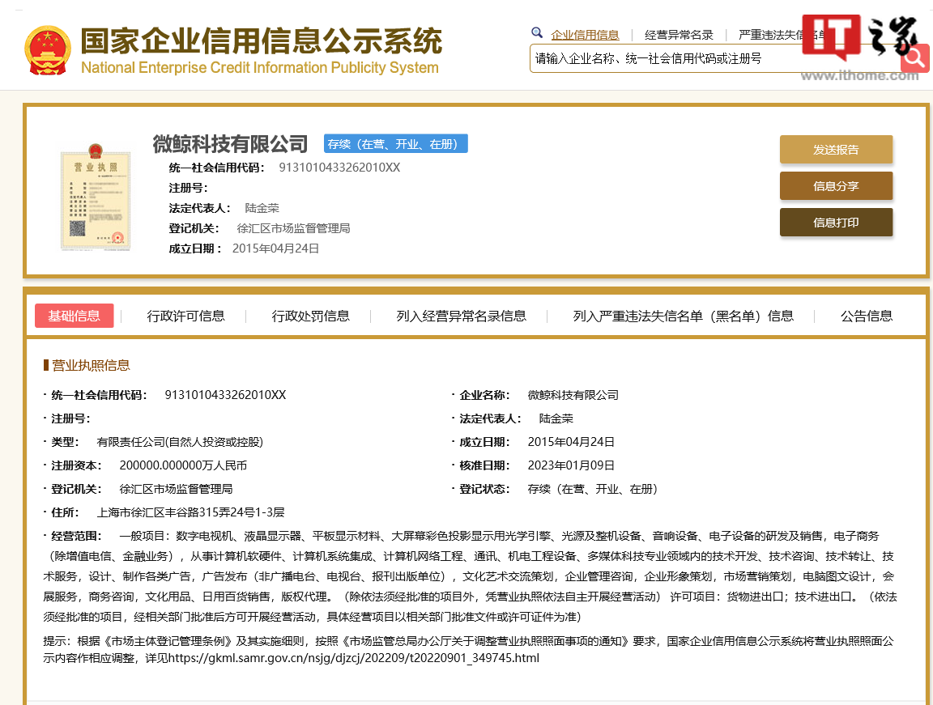Click the address 上海市徐汇区丰谷路315弄24号1-3层

click(190, 512)
